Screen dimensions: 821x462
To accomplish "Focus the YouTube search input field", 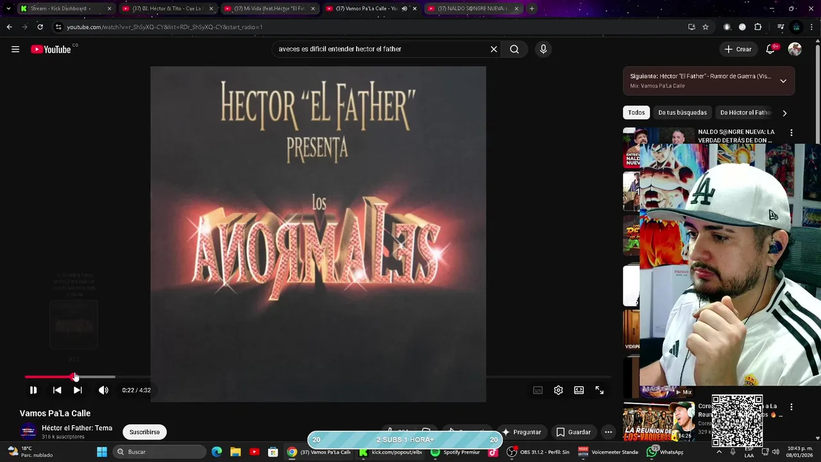I will [382, 49].
